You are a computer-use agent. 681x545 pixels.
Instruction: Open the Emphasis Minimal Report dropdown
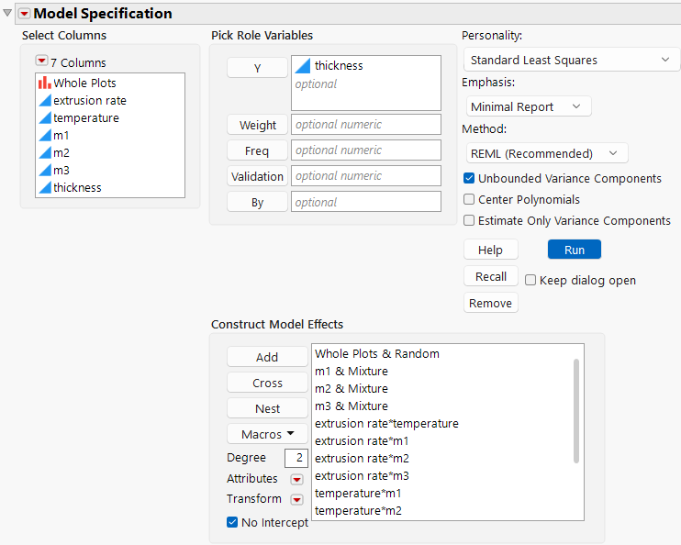pos(527,106)
